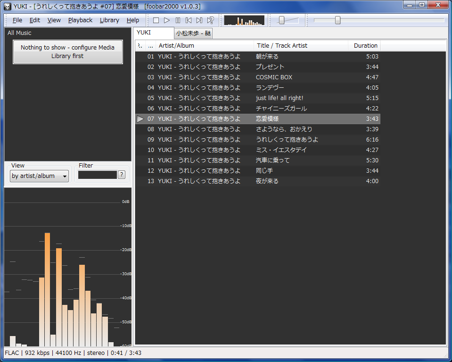Click the library Filter input field

(98, 175)
